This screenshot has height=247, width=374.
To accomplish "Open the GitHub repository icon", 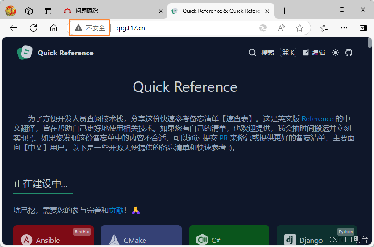I will [x=349, y=53].
